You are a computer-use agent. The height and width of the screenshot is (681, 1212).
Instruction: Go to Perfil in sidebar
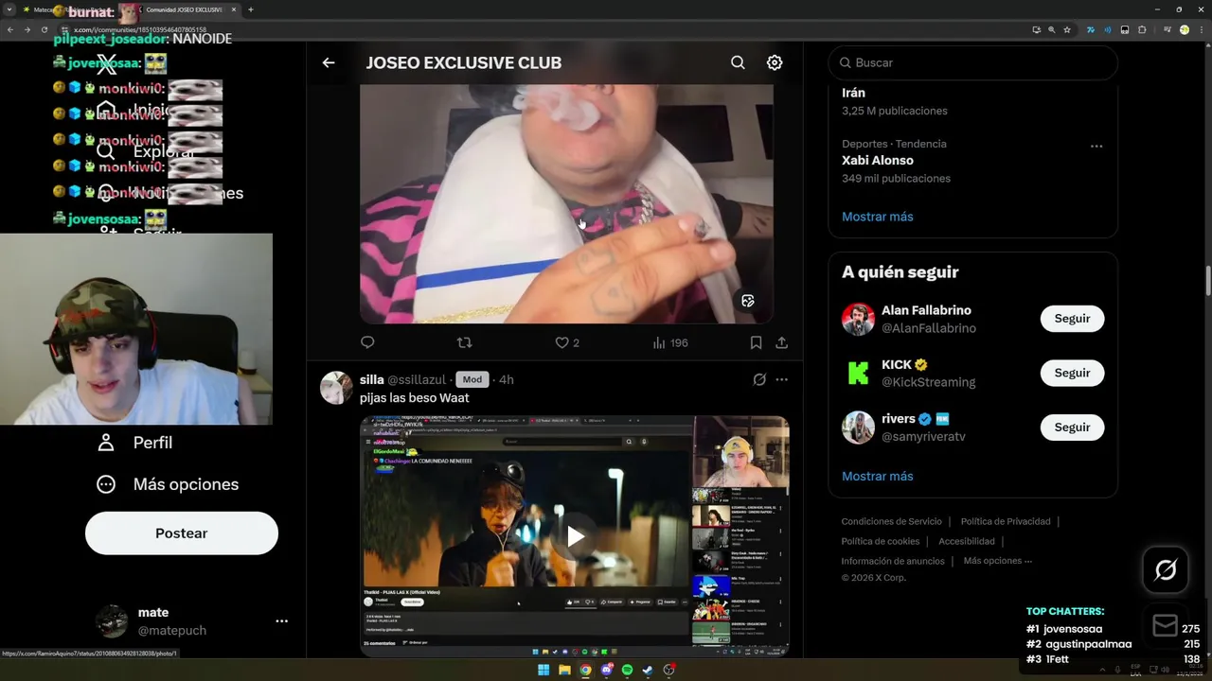click(x=135, y=443)
